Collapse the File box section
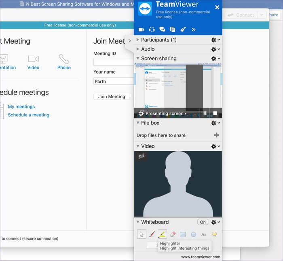The height and width of the screenshot is (261, 283). (138, 123)
